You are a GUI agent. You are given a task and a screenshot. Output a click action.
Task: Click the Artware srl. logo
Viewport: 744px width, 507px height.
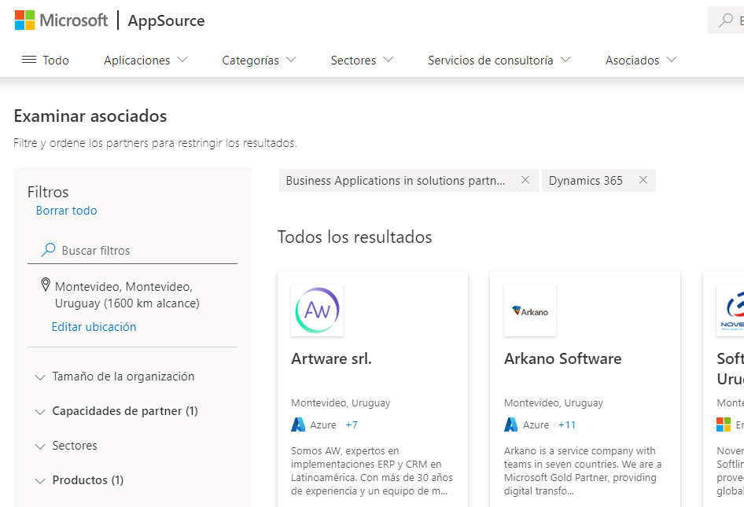pyautogui.click(x=317, y=310)
